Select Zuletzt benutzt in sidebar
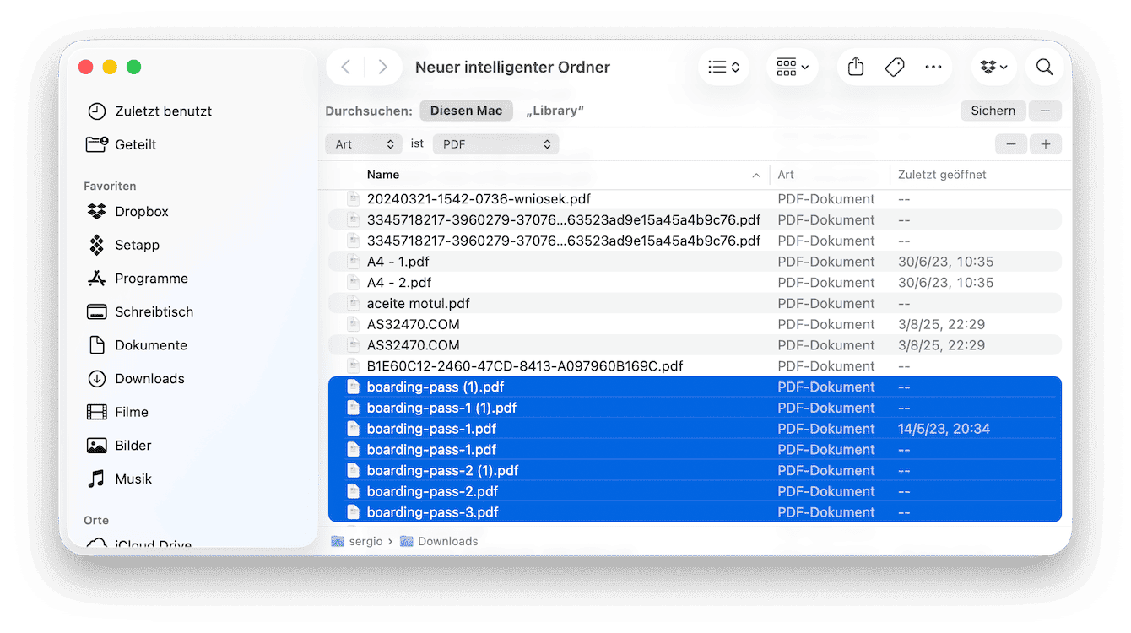The height and width of the screenshot is (633, 1131). tap(163, 111)
